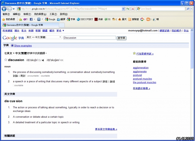Open the 我的帳戶 link

(x=176, y=31)
